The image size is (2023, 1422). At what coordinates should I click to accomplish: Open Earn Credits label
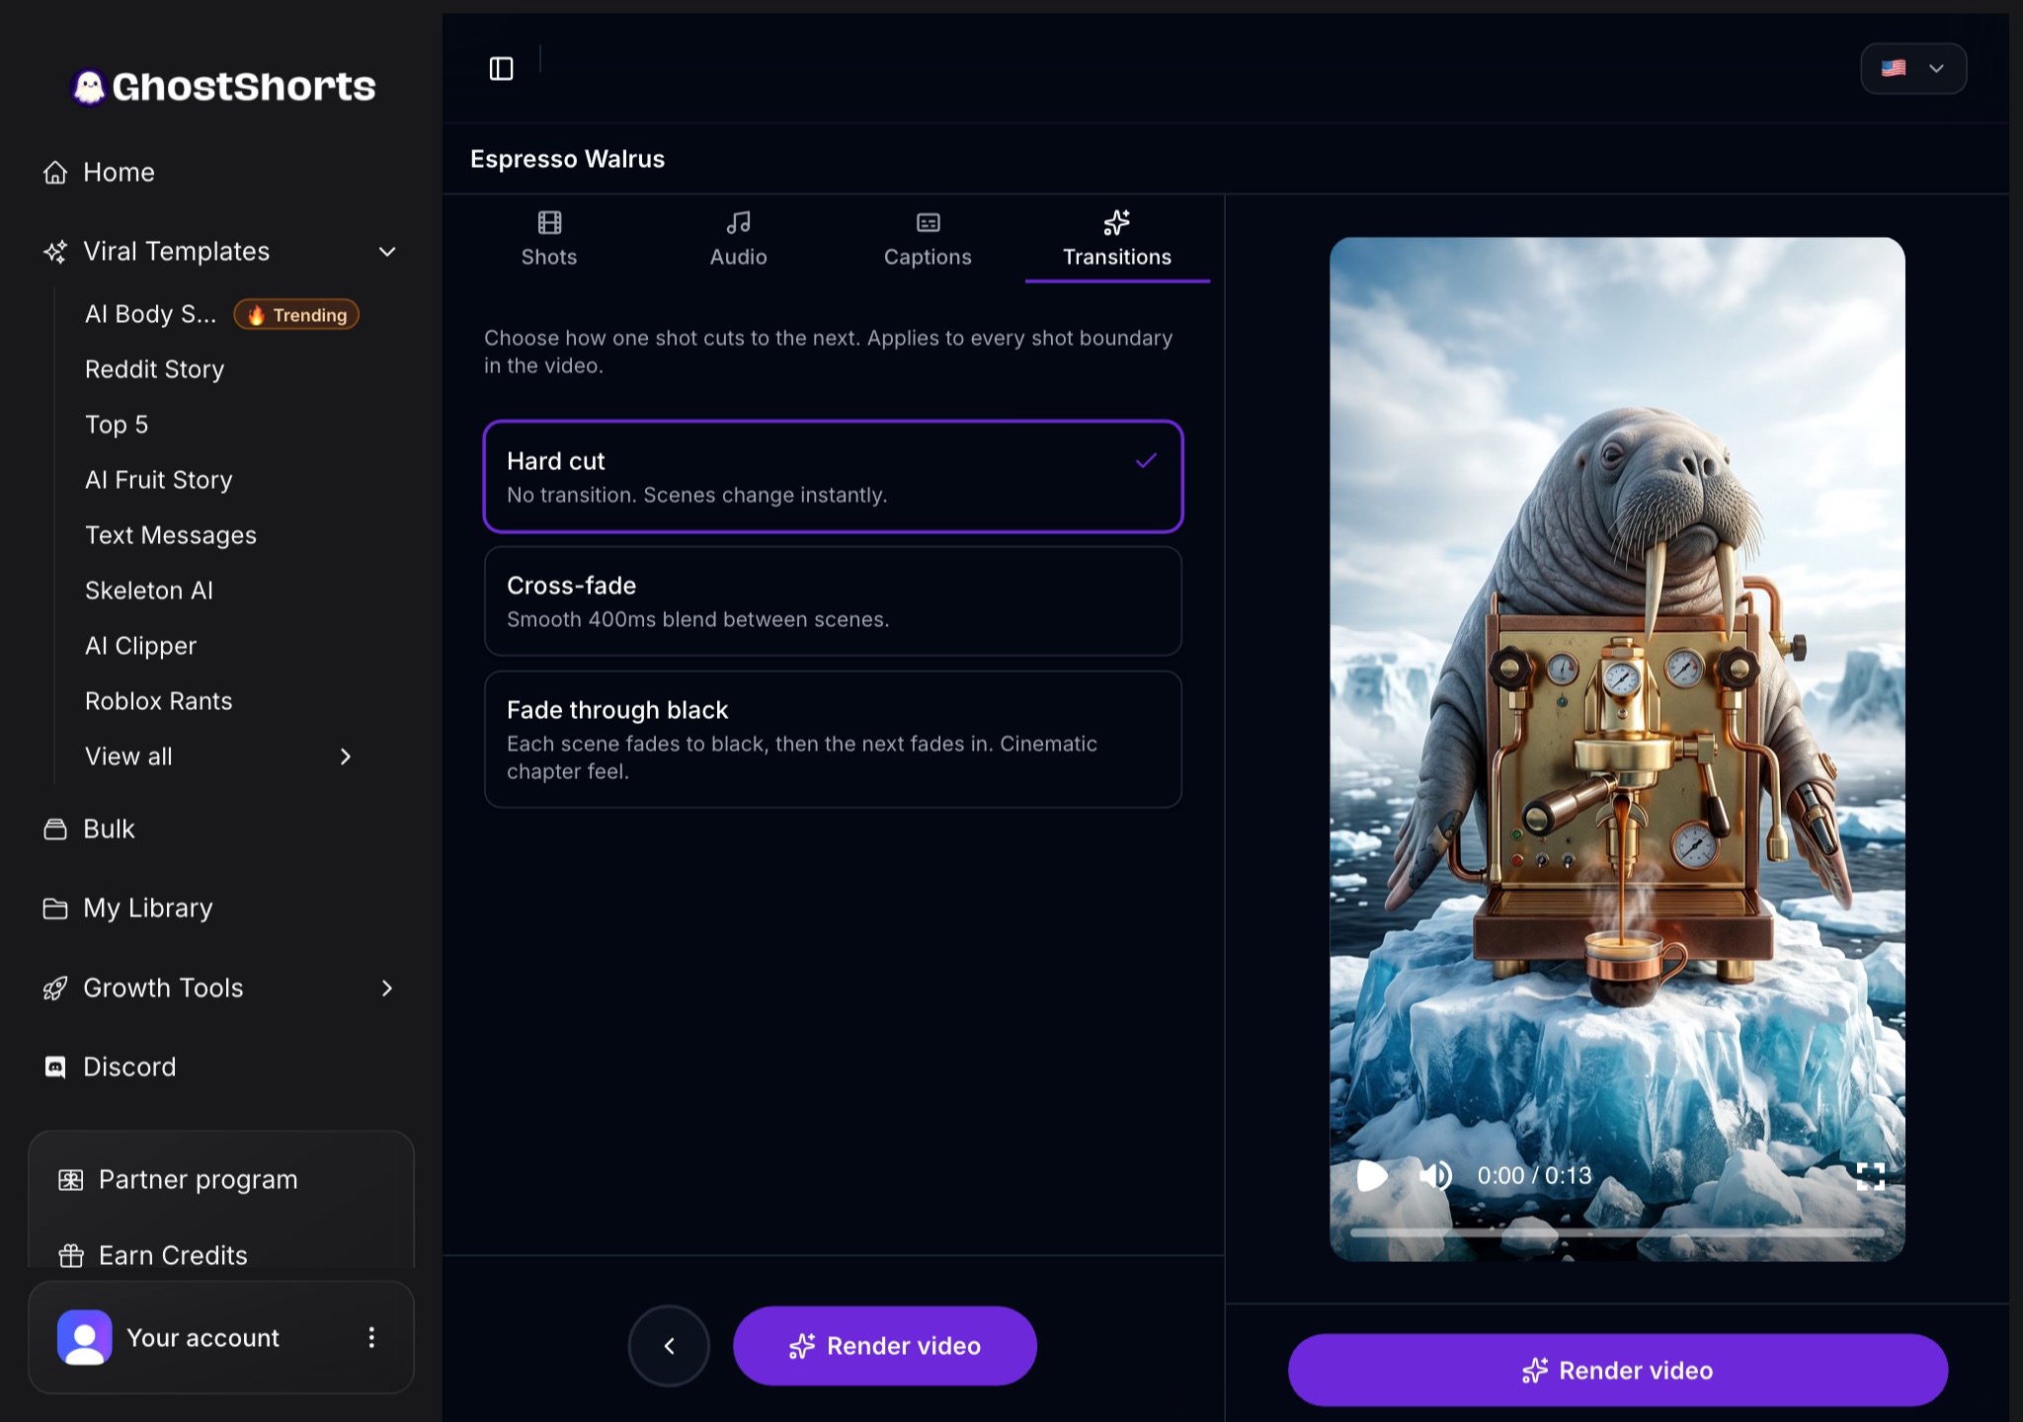(173, 1256)
